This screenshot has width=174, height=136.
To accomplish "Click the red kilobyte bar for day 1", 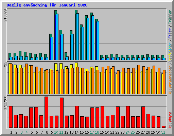I will [x=11, y=117].
